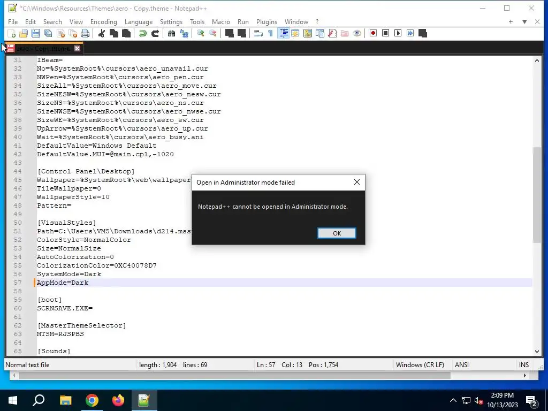This screenshot has height=411, width=548.
Task: Click the Print toolbar icon
Action: 85,33
